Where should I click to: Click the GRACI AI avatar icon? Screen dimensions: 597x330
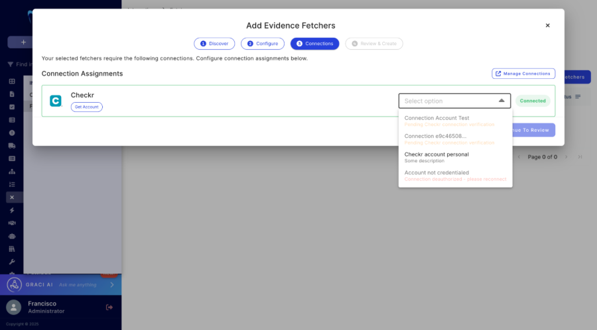coord(15,285)
